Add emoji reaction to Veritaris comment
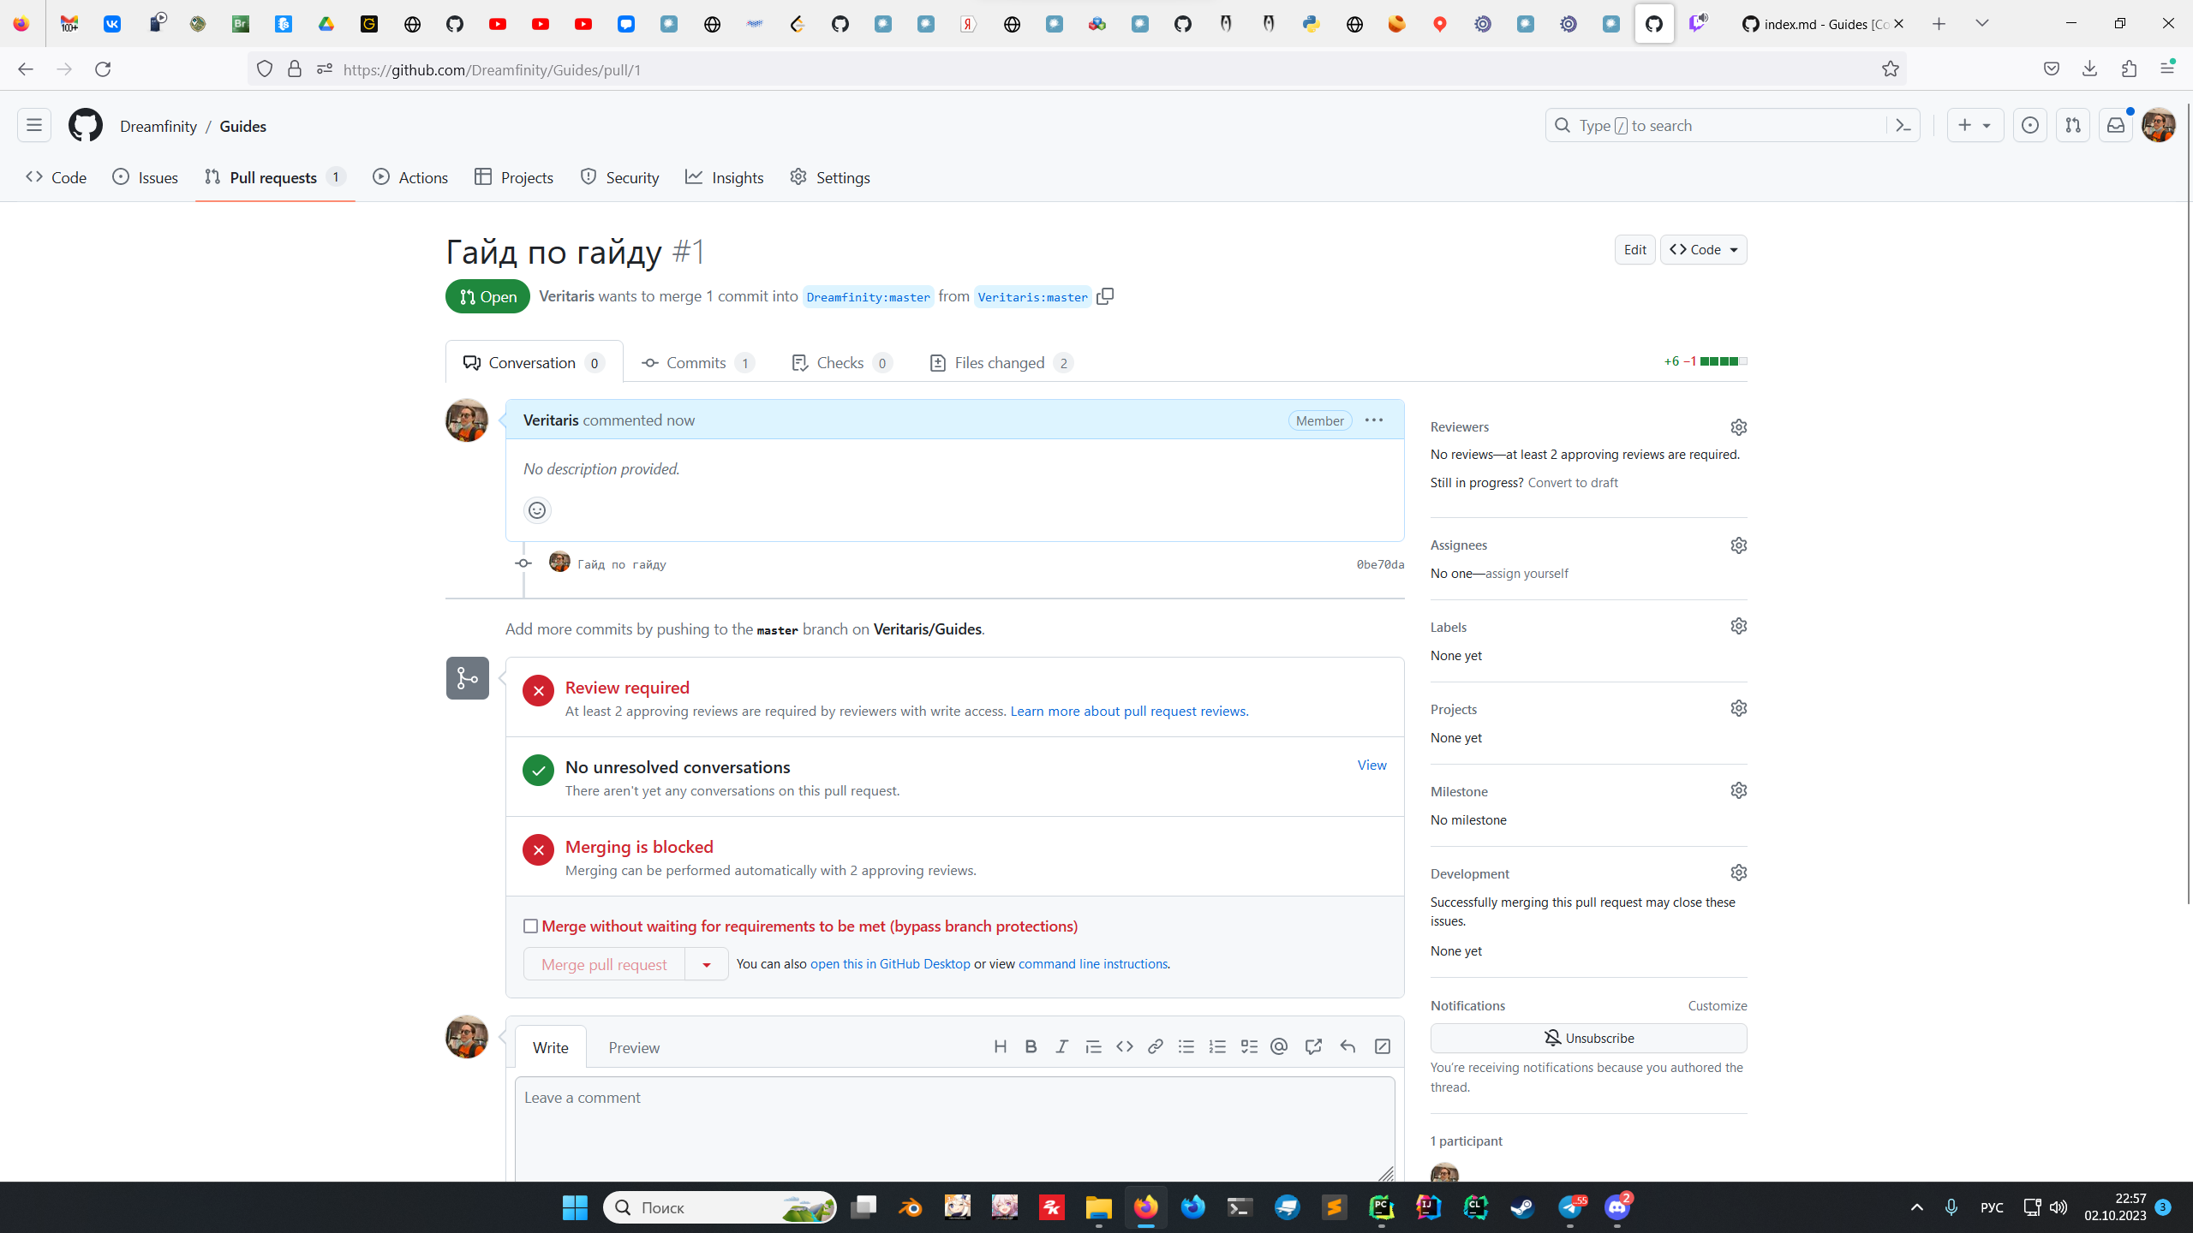Viewport: 2193px width, 1233px height. pyautogui.click(x=537, y=510)
